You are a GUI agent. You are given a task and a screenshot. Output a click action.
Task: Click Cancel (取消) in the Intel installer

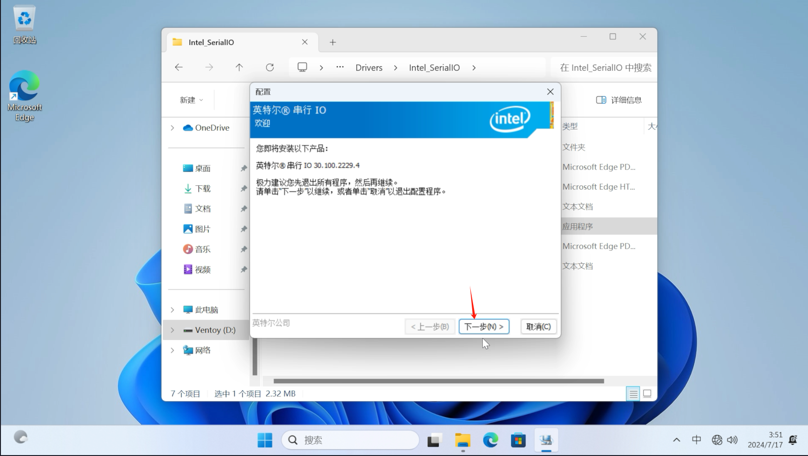click(x=538, y=326)
